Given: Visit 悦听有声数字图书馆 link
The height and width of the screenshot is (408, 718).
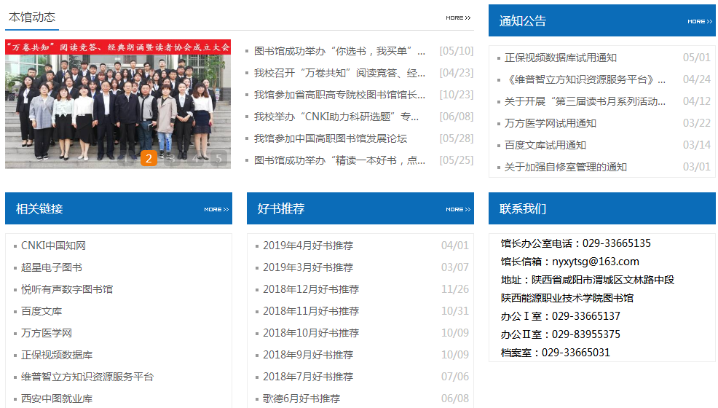Looking at the screenshot, I should [x=67, y=289].
